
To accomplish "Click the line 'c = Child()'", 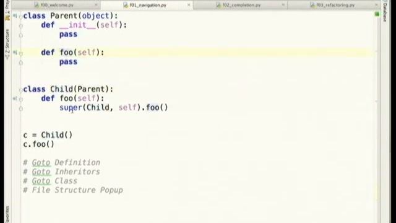I will pyautogui.click(x=48, y=135).
